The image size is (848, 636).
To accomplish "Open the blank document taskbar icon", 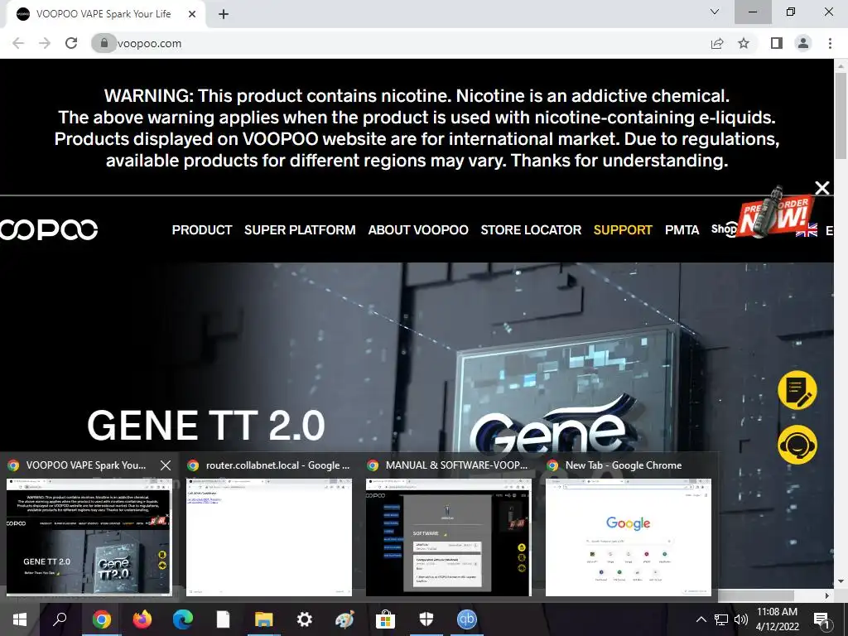I will [223, 619].
